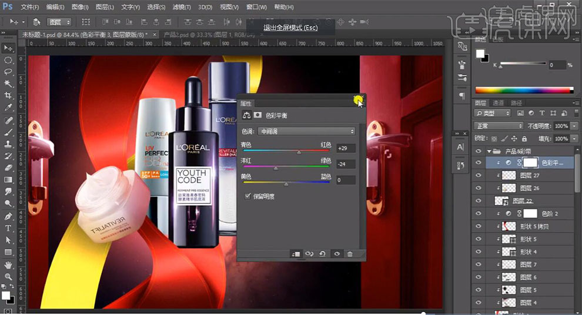
Task: Open the 填充 fill dropdown arrow
Action: point(574,138)
